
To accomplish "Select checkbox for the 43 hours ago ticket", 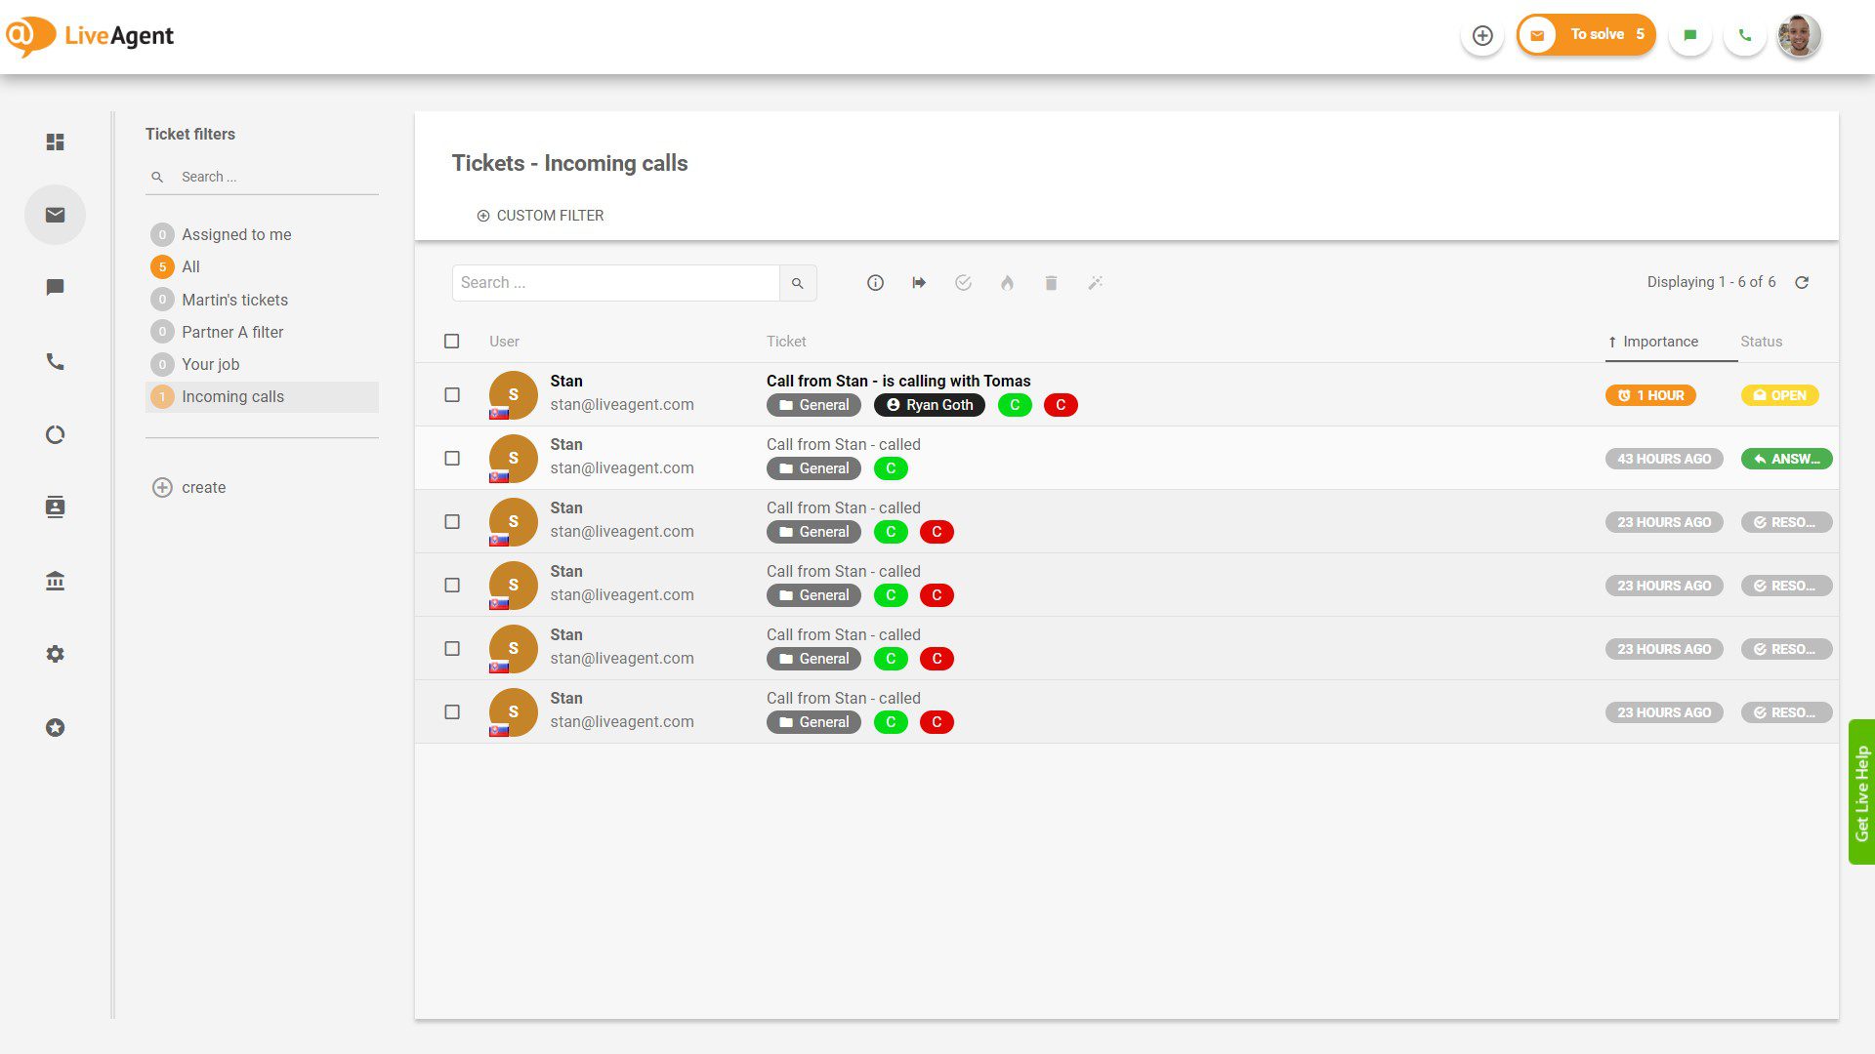I will [x=451, y=458].
